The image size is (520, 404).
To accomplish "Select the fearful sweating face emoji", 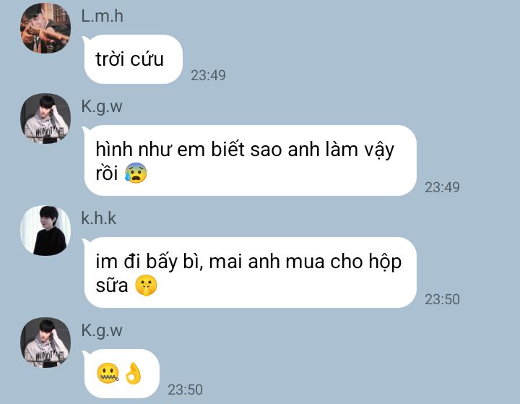I will (x=136, y=173).
